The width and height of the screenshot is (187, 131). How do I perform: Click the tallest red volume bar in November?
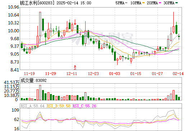40,93
